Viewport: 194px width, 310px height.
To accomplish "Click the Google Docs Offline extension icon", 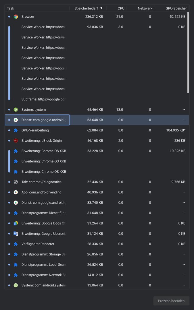I will click(16, 223).
